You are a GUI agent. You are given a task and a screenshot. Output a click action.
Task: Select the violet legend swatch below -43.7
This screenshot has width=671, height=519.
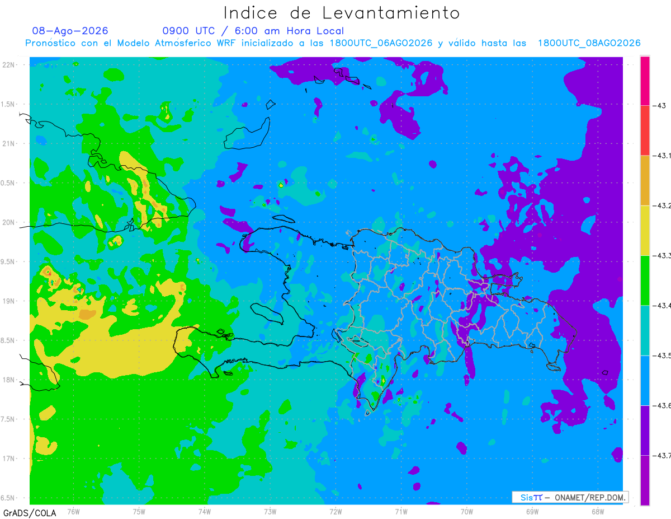tap(645, 480)
